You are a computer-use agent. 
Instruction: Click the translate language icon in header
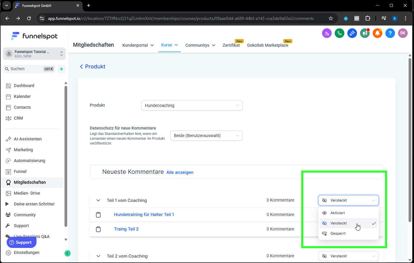[327, 33]
